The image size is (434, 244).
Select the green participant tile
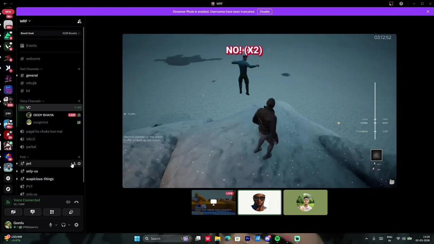(305, 202)
